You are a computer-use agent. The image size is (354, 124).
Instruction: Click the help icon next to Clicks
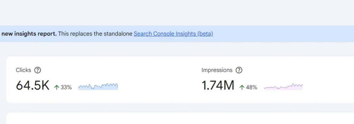38,70
